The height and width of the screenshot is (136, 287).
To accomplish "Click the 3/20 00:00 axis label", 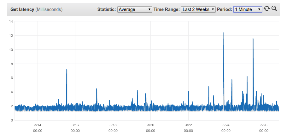I will click(150, 128).
